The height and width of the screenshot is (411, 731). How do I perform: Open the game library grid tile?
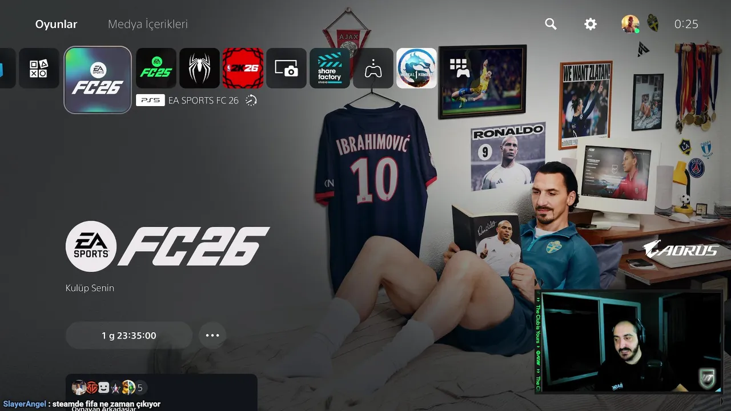tap(460, 68)
